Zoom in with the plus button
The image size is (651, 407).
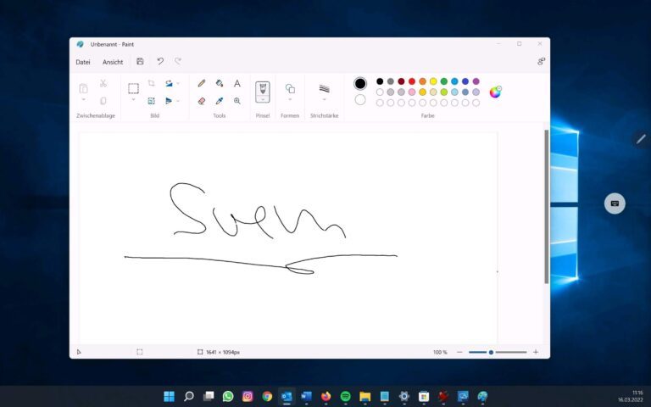point(536,352)
